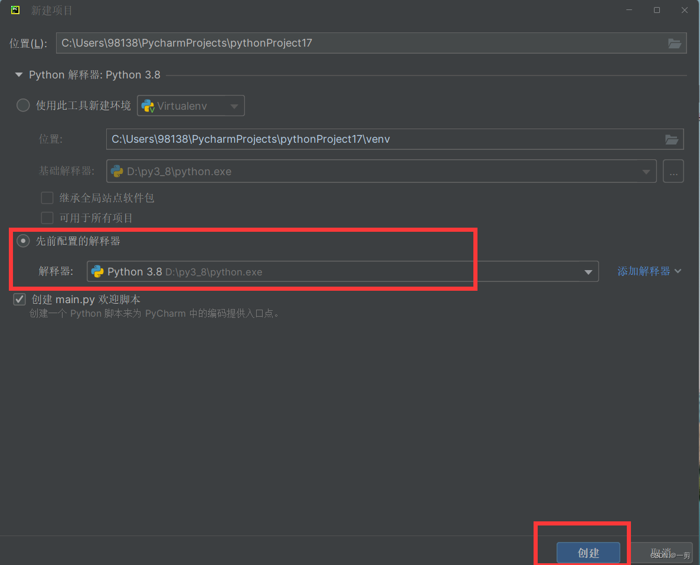Click the 创建 button

click(588, 553)
